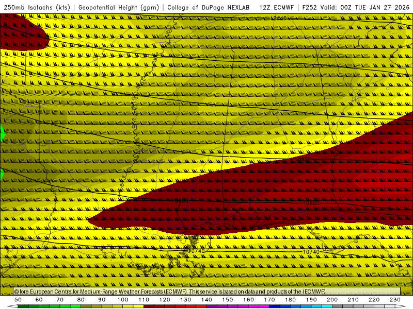This screenshot has height=309, width=413.
Task: Click the eastern 10740 contour label over the Gulf
Action: [x=311, y=252]
